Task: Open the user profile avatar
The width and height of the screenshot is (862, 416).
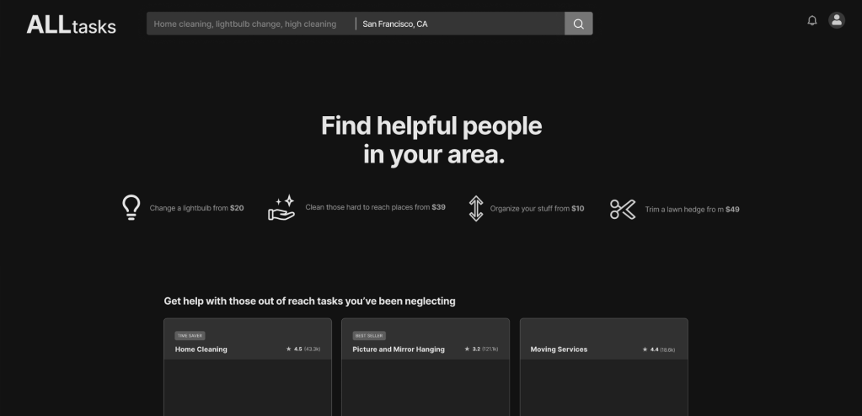Action: pyautogui.click(x=836, y=21)
